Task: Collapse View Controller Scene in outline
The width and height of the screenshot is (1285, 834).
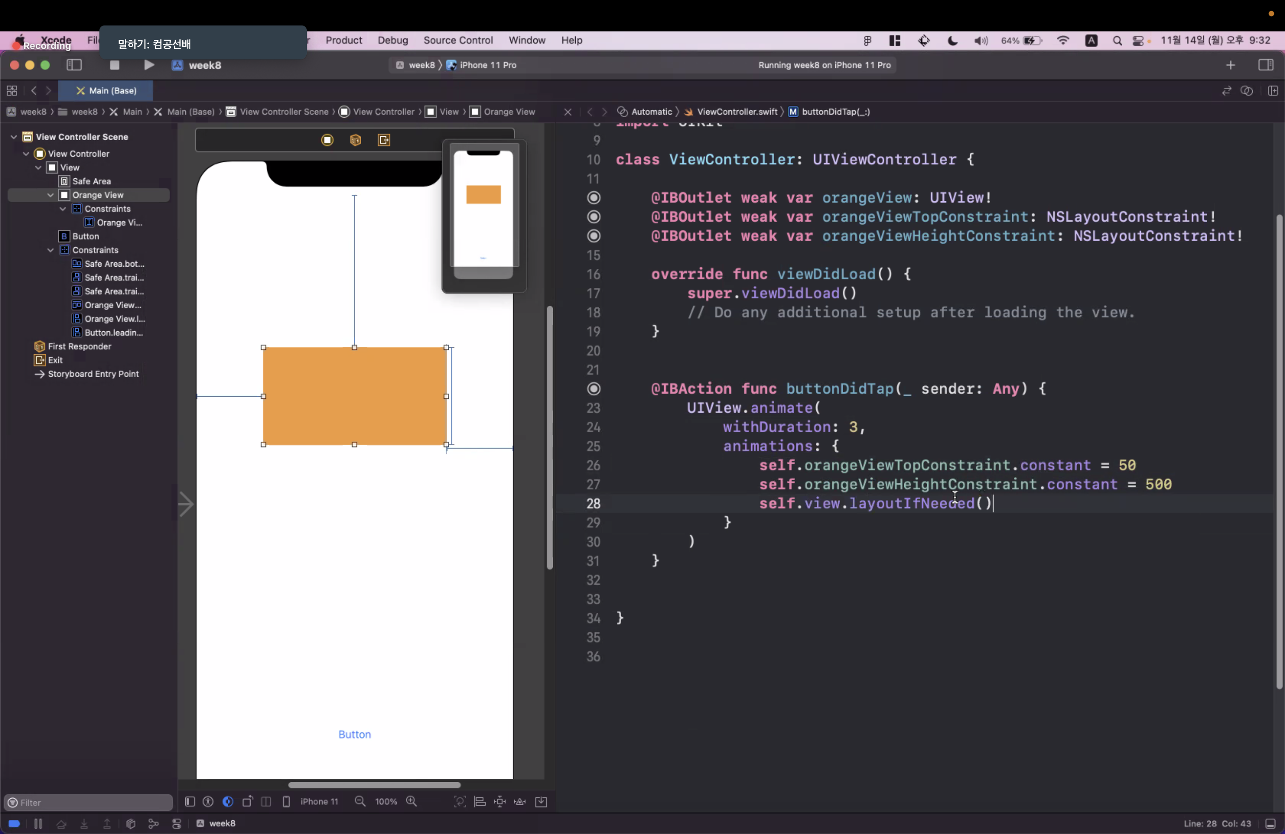Action: point(14,137)
